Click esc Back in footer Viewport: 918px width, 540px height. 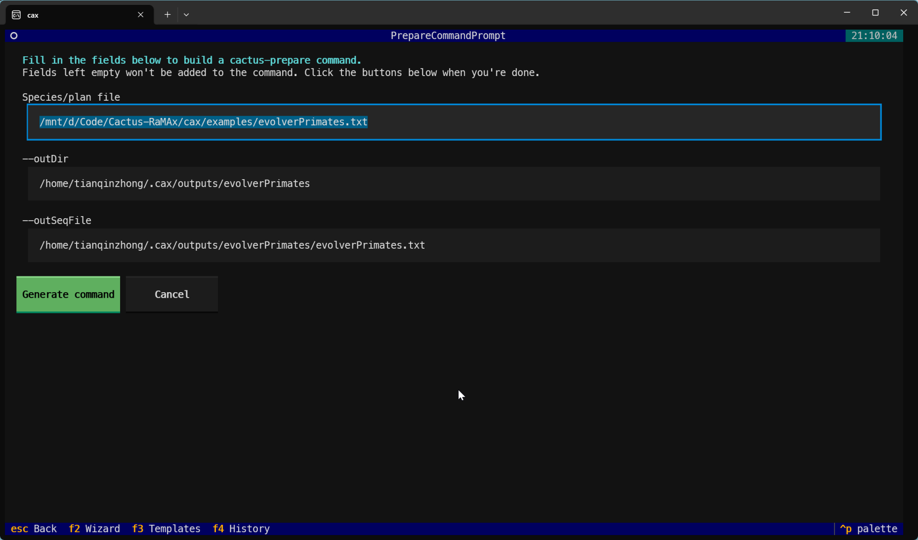tap(34, 529)
